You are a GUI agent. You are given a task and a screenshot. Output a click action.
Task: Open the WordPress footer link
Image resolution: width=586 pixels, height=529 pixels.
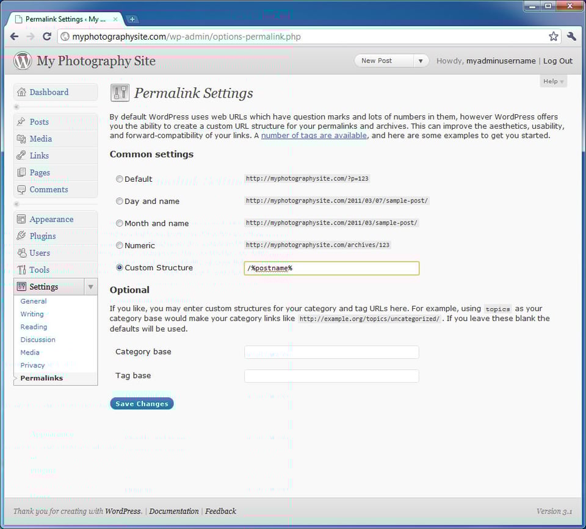[123, 511]
